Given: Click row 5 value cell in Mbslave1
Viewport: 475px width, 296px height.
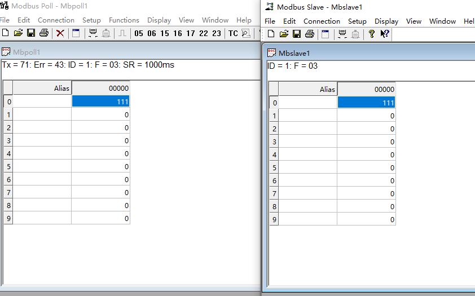Looking at the screenshot, I should point(366,167).
